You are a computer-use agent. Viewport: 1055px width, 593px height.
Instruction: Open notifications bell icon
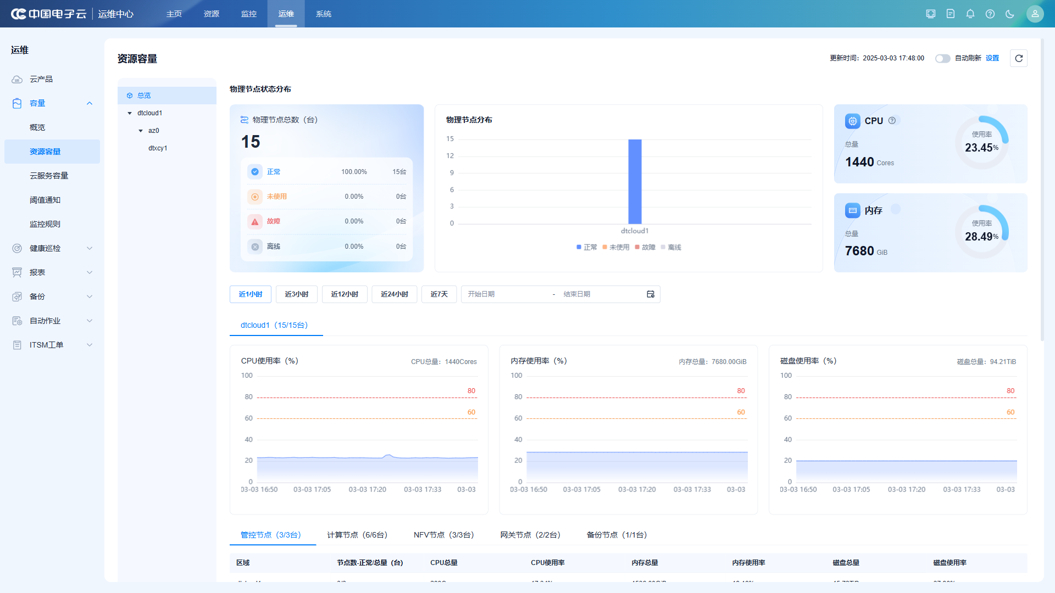[x=970, y=14]
